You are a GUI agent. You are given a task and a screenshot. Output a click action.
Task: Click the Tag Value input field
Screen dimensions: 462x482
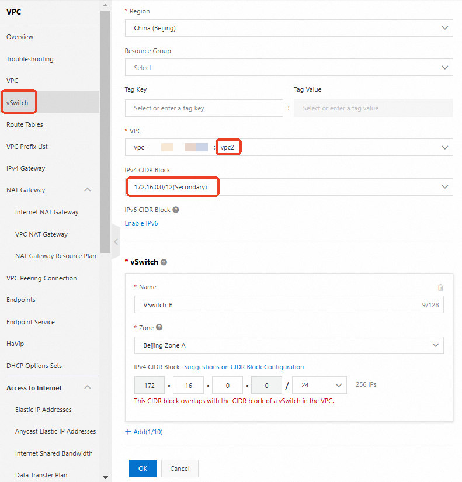pyautogui.click(x=373, y=108)
